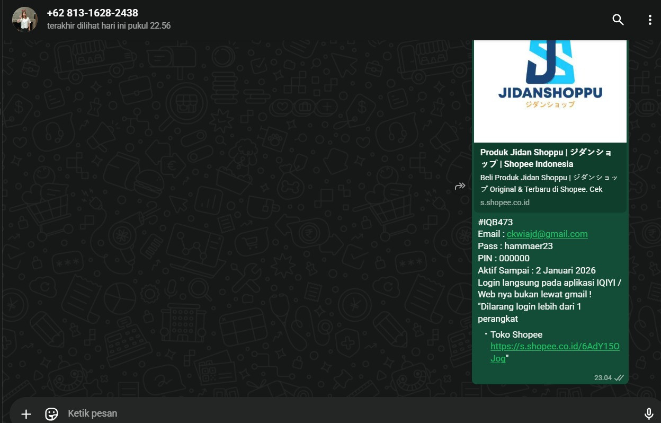Forward the message with the arrow icon

pos(460,186)
